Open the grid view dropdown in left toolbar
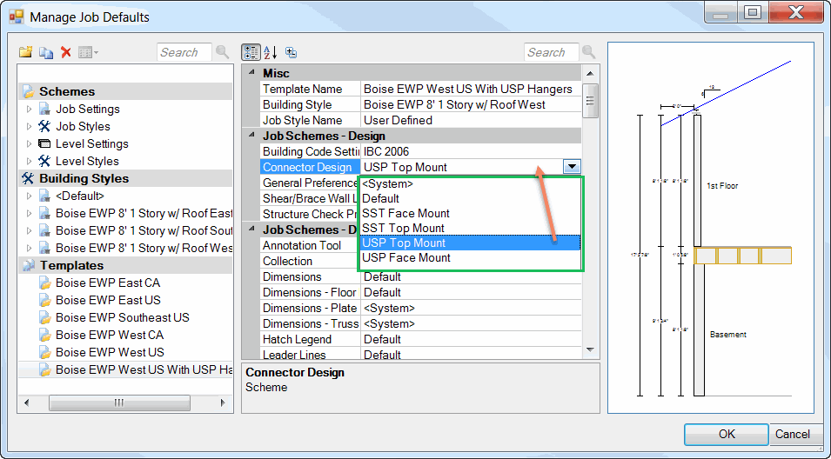 click(x=88, y=52)
